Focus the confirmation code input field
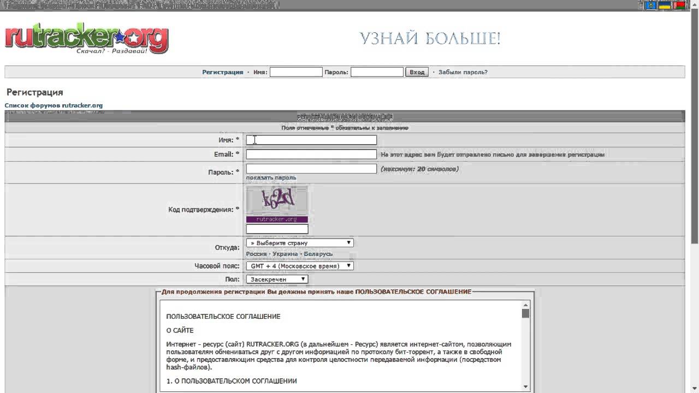699x393 pixels. (277, 229)
